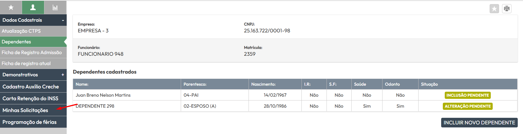The width and height of the screenshot is (523, 134).
Task: Open Ficha de registro atual
Action: pyautogui.click(x=33, y=63)
